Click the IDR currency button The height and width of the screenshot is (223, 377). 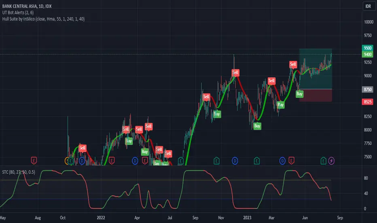369,6
